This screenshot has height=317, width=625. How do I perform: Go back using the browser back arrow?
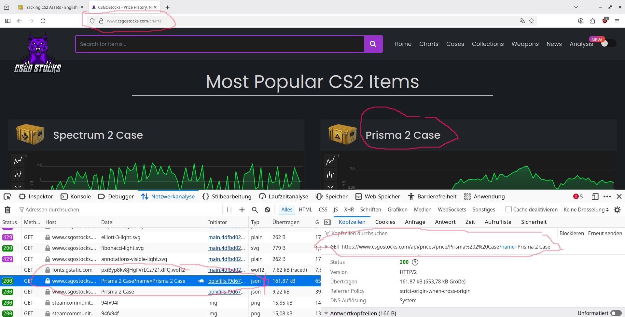20,21
